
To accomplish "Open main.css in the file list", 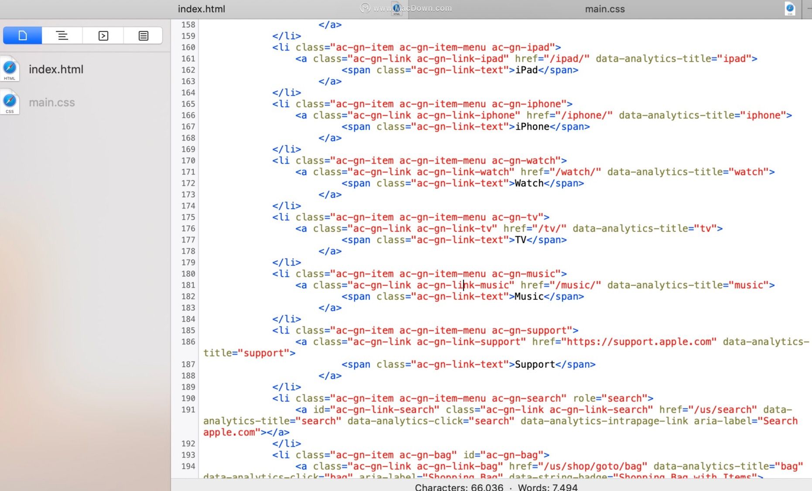I will click(x=52, y=102).
